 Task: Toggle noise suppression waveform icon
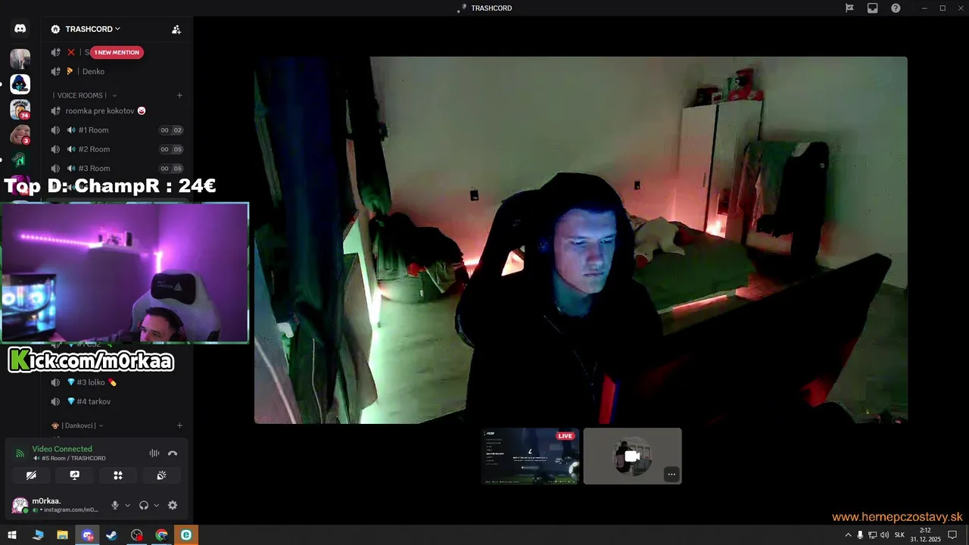pyautogui.click(x=154, y=453)
